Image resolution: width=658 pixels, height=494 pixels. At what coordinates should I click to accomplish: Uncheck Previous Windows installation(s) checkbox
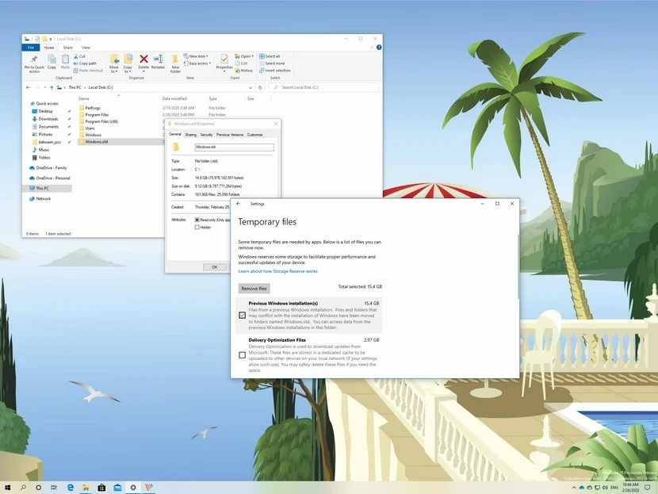coord(242,315)
